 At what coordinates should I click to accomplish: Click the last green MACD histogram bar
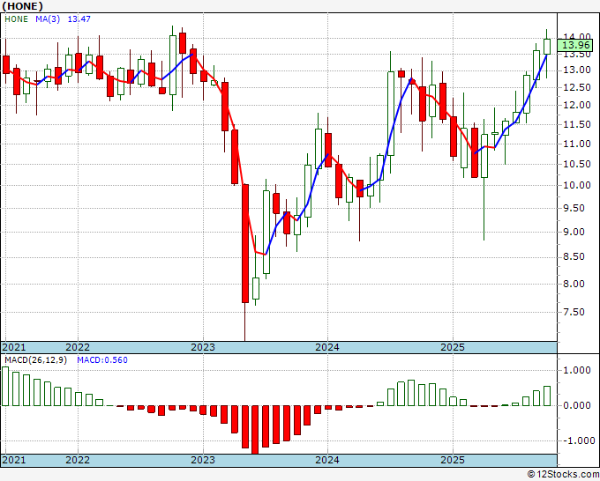coord(547,396)
